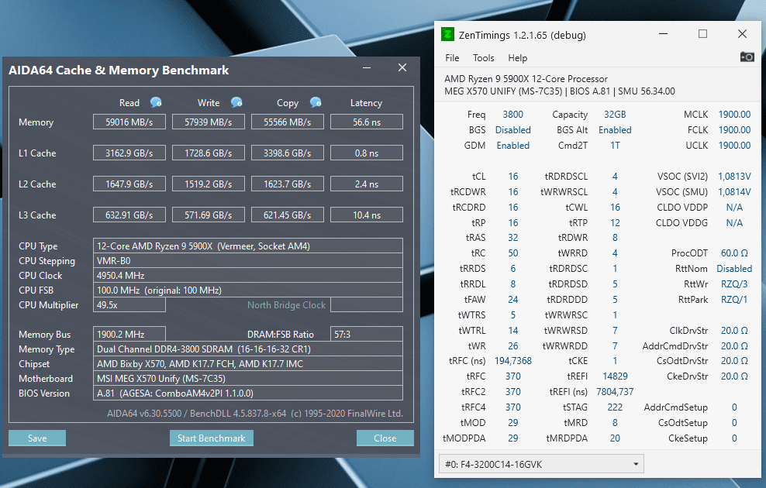This screenshot has height=488, width=766.
Task: Click the Memory Latency 56.6 ns field
Action: 367,122
